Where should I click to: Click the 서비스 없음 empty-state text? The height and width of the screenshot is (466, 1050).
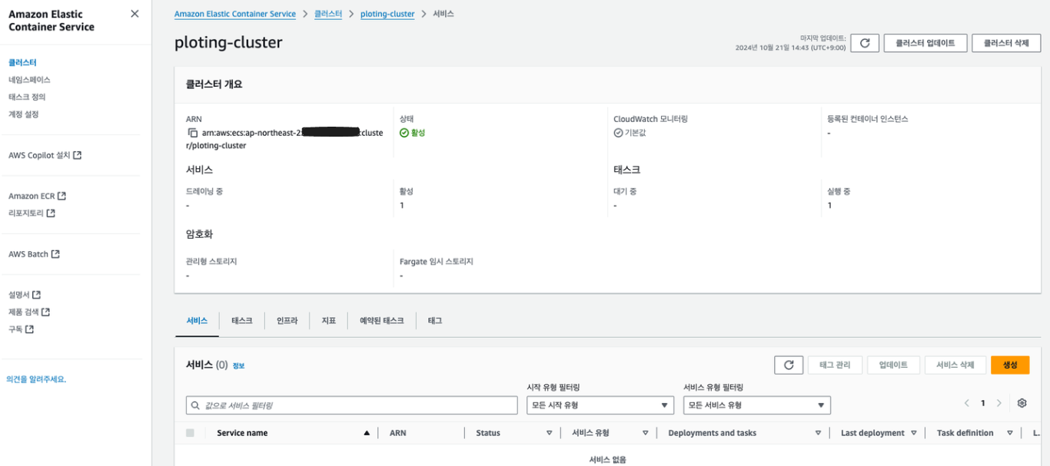pyautogui.click(x=607, y=460)
